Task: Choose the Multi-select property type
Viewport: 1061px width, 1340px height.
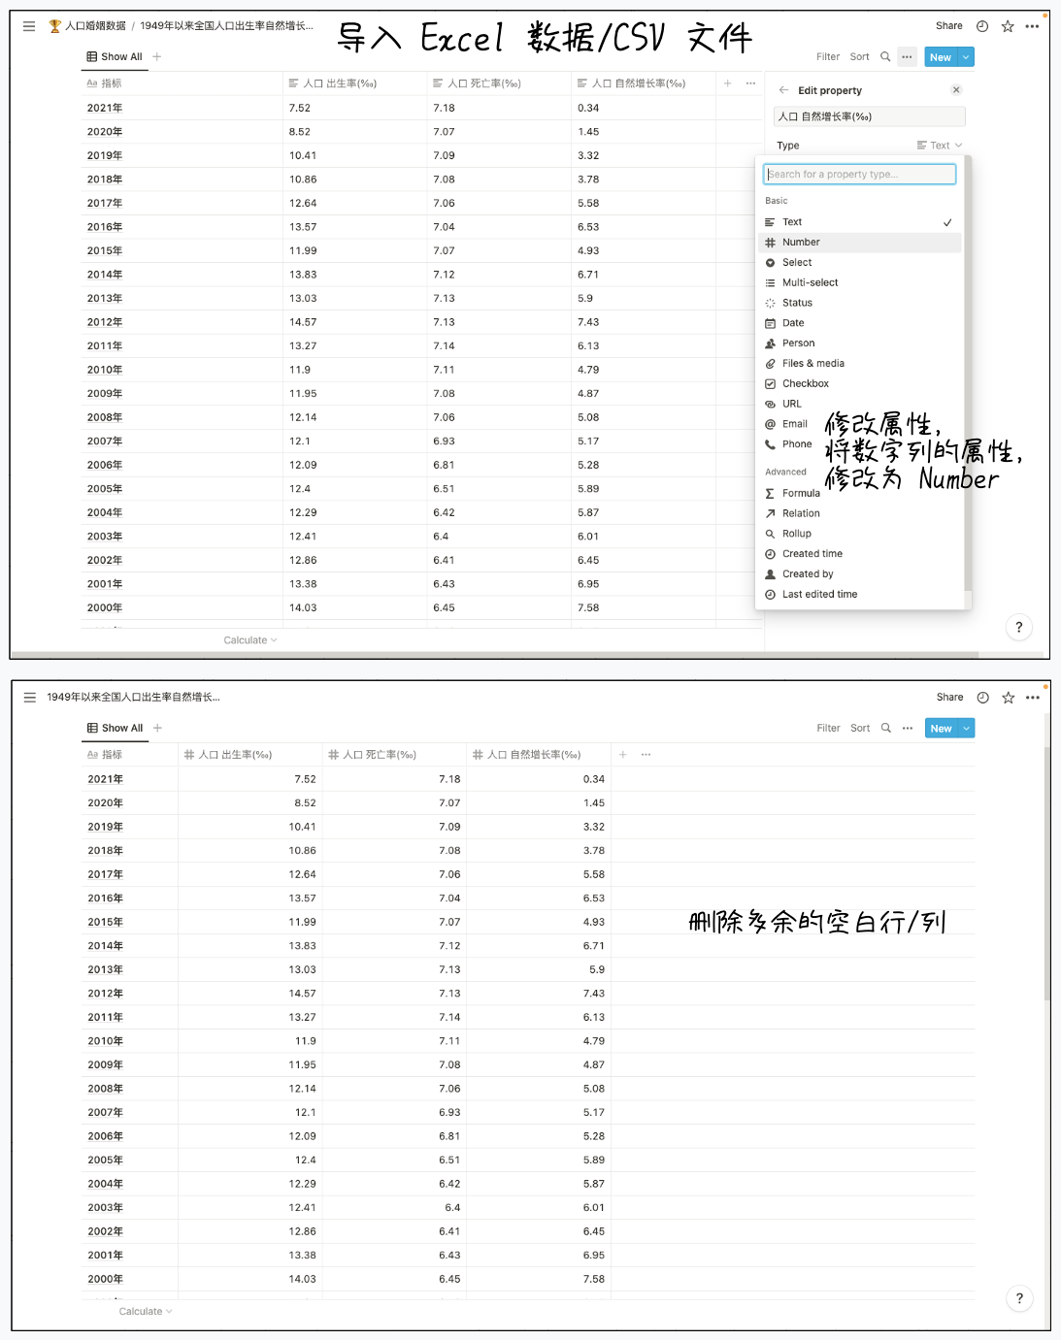Action: point(808,282)
